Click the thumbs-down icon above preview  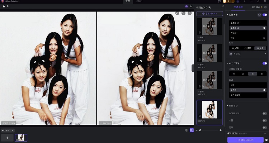pyautogui.click(x=183, y=13)
